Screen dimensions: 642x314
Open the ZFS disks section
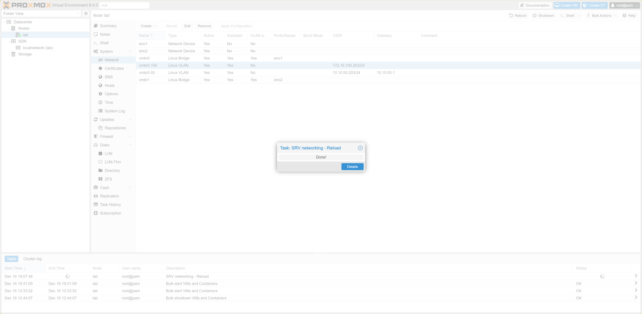[108, 179]
